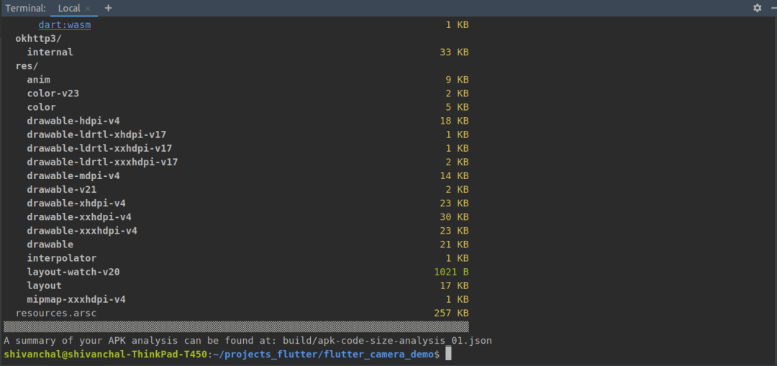Open the dart:wasm link
Screen dimensions: 777x366
pos(65,24)
